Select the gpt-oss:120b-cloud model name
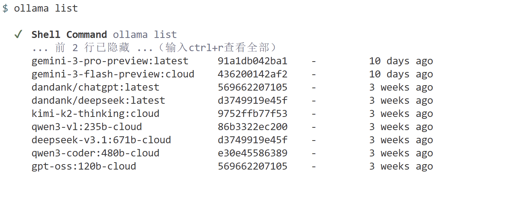525x199 pixels. click(x=84, y=166)
